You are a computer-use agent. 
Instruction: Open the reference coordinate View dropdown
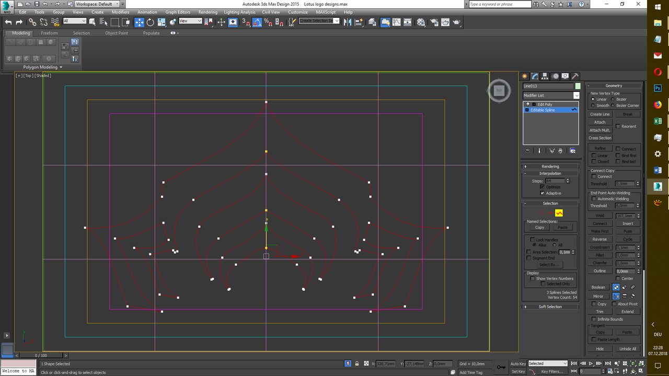(x=190, y=21)
